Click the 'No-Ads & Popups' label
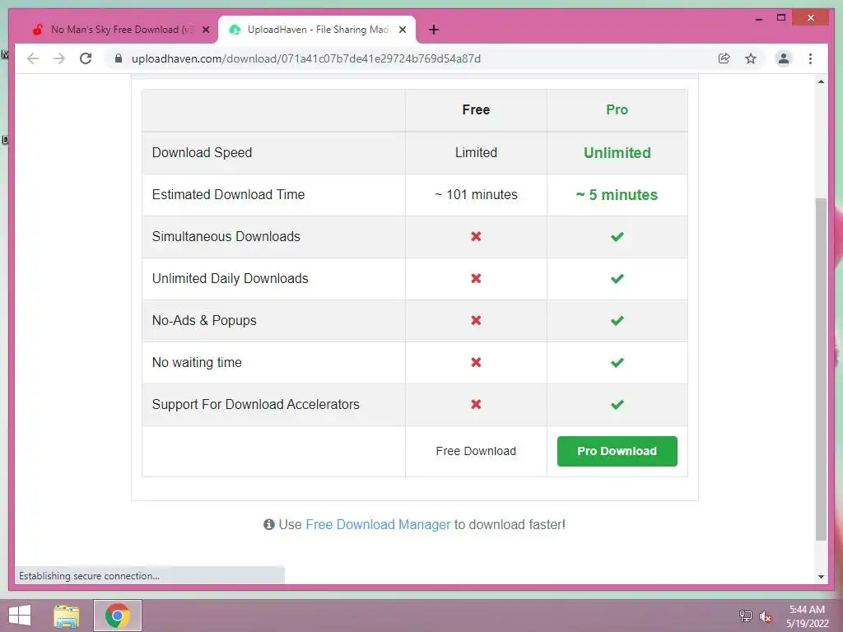 204,320
